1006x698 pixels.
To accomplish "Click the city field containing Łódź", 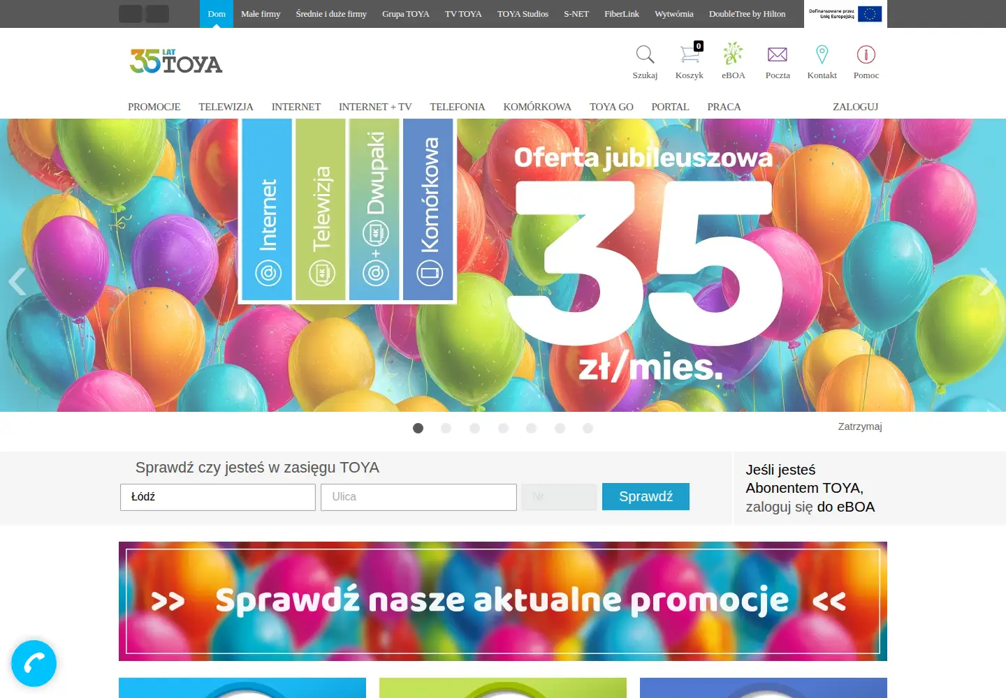I will 218,497.
